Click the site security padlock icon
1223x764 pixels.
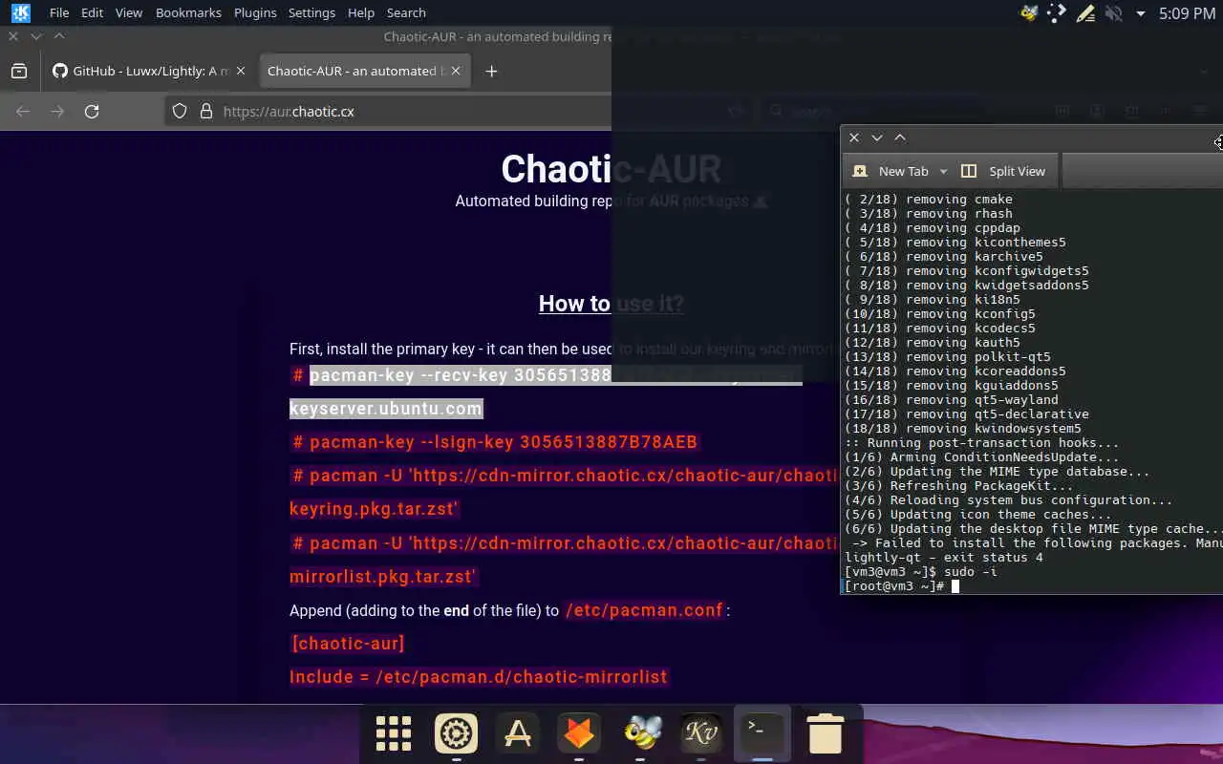click(x=205, y=111)
